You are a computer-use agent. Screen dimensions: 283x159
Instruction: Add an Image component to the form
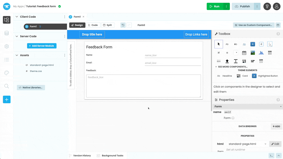click(252, 52)
